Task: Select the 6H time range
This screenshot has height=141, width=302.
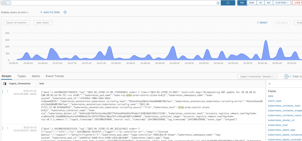Action: [x=269, y=3]
